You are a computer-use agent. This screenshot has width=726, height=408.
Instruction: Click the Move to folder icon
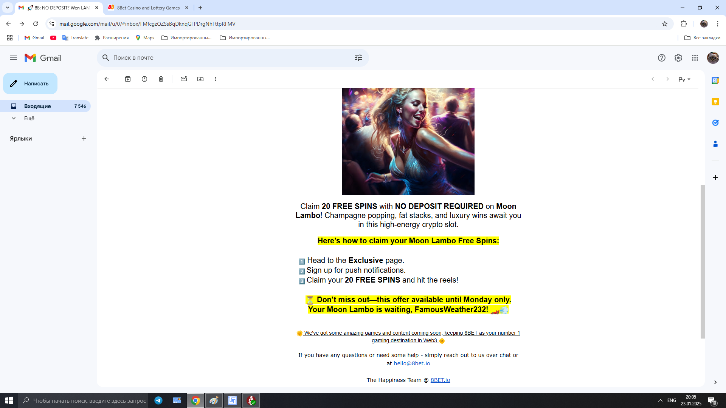tap(200, 79)
